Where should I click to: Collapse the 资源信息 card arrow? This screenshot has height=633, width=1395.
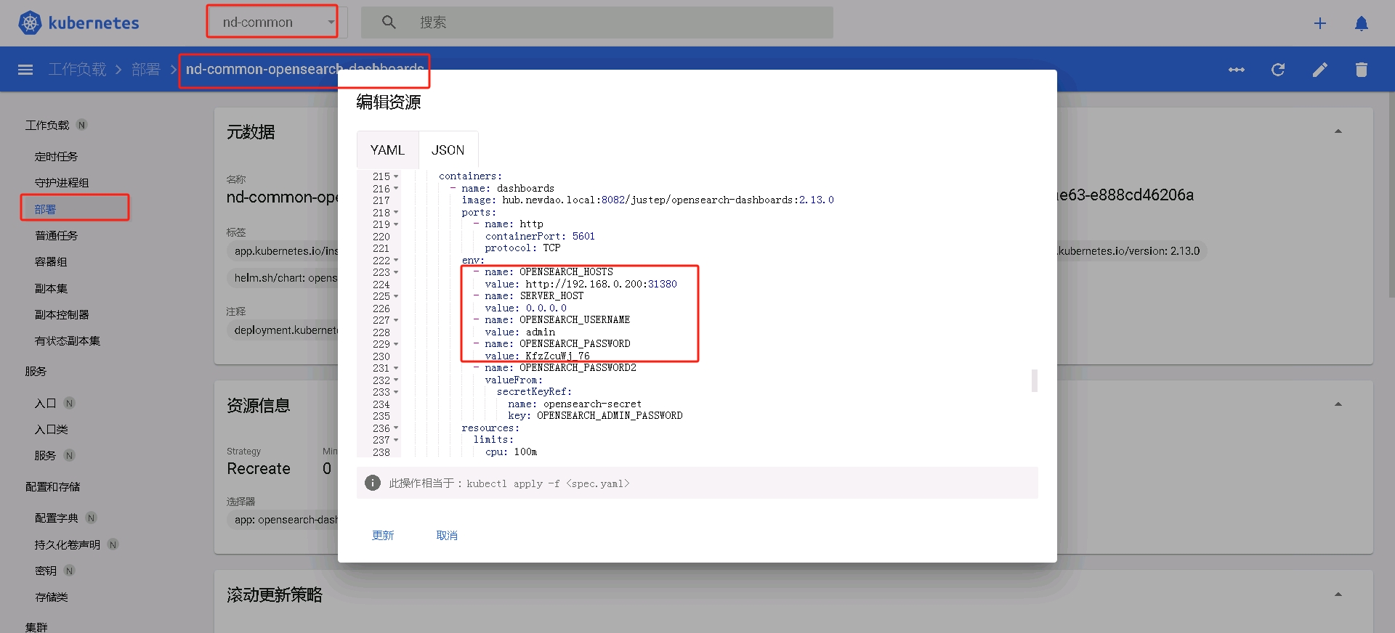[x=1338, y=404]
